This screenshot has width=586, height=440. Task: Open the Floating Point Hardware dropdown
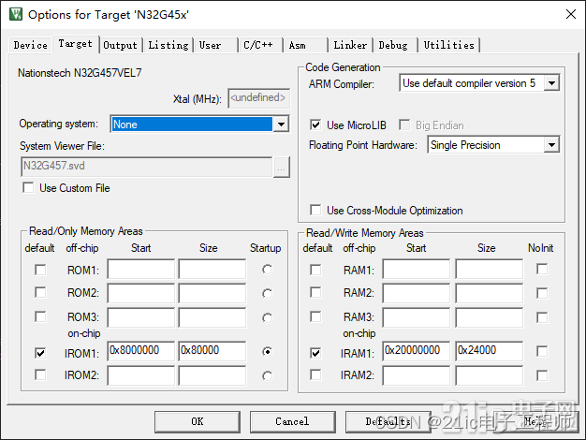(551, 145)
